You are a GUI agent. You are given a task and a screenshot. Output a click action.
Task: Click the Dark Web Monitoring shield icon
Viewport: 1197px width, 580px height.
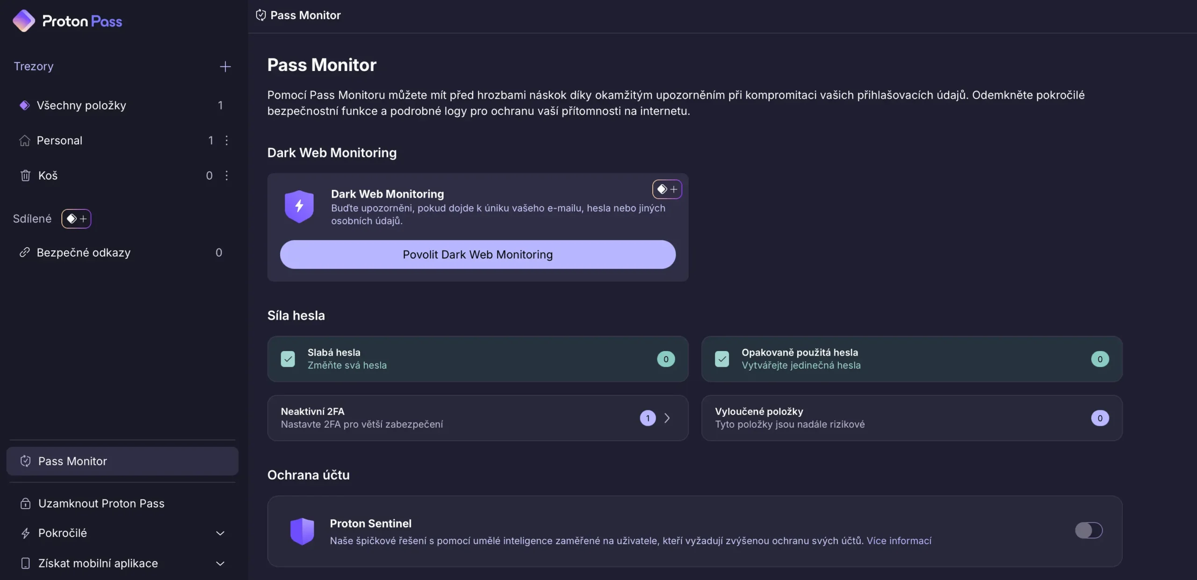tap(299, 206)
